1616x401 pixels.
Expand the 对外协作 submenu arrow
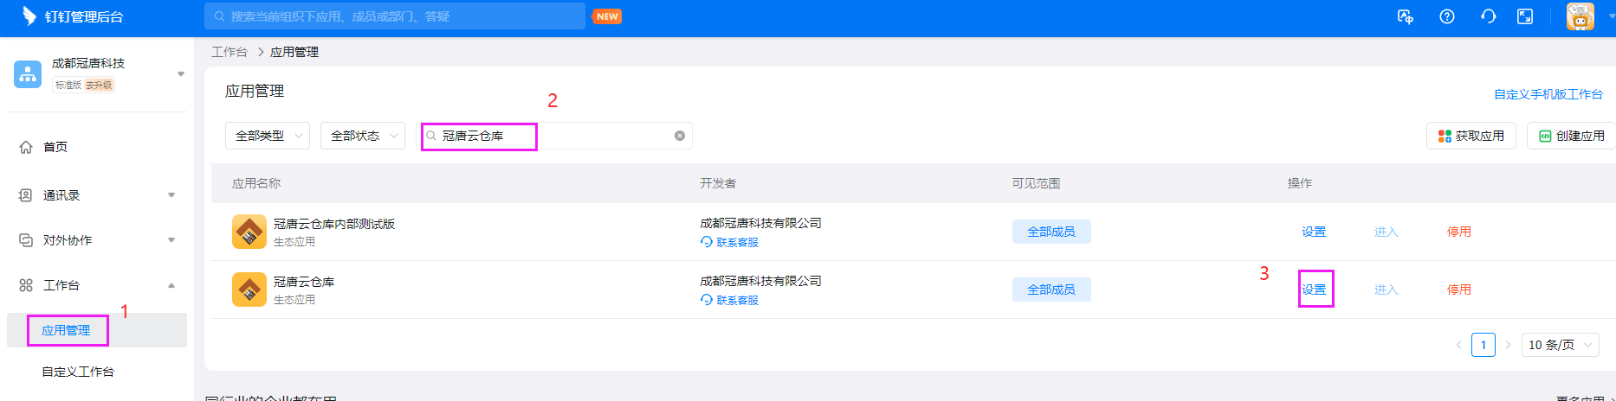[171, 240]
